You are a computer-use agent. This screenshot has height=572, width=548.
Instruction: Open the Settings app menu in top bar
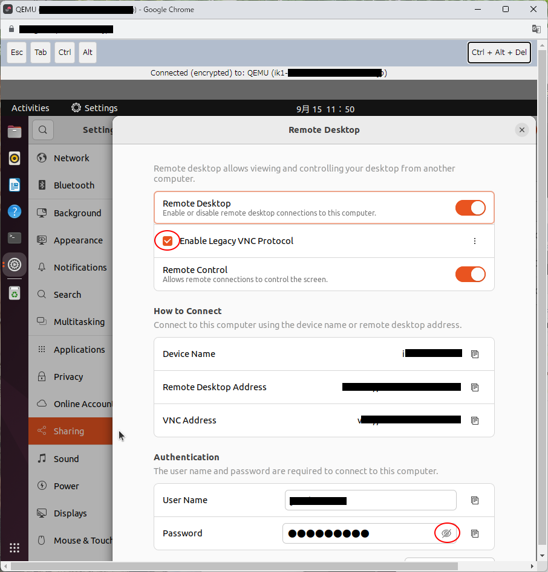tap(94, 108)
